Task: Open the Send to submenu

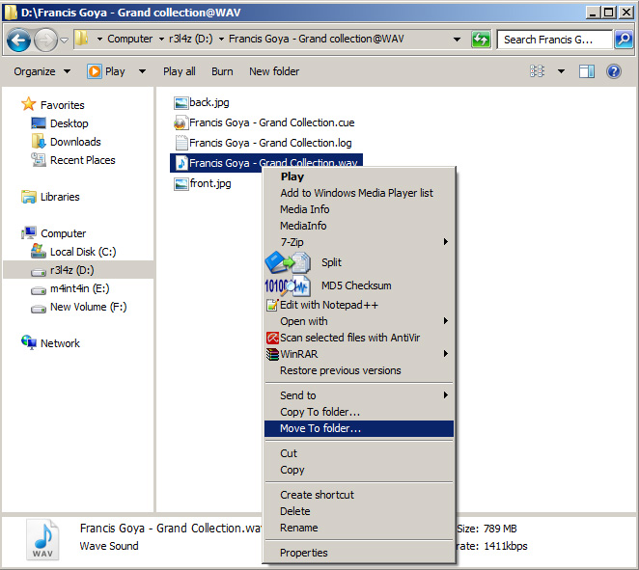Action: (359, 395)
